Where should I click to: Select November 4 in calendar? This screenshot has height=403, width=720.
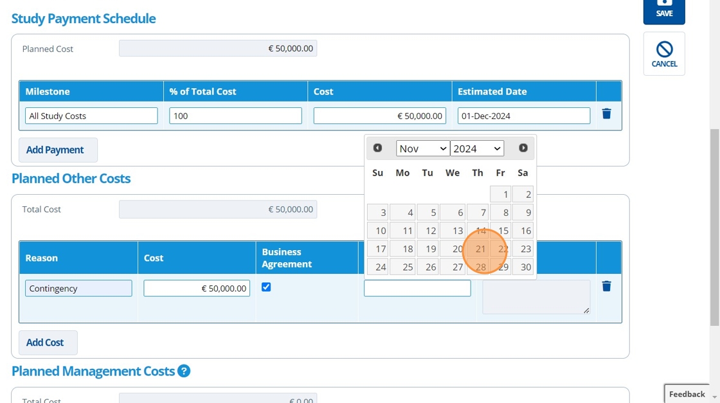pyautogui.click(x=402, y=213)
